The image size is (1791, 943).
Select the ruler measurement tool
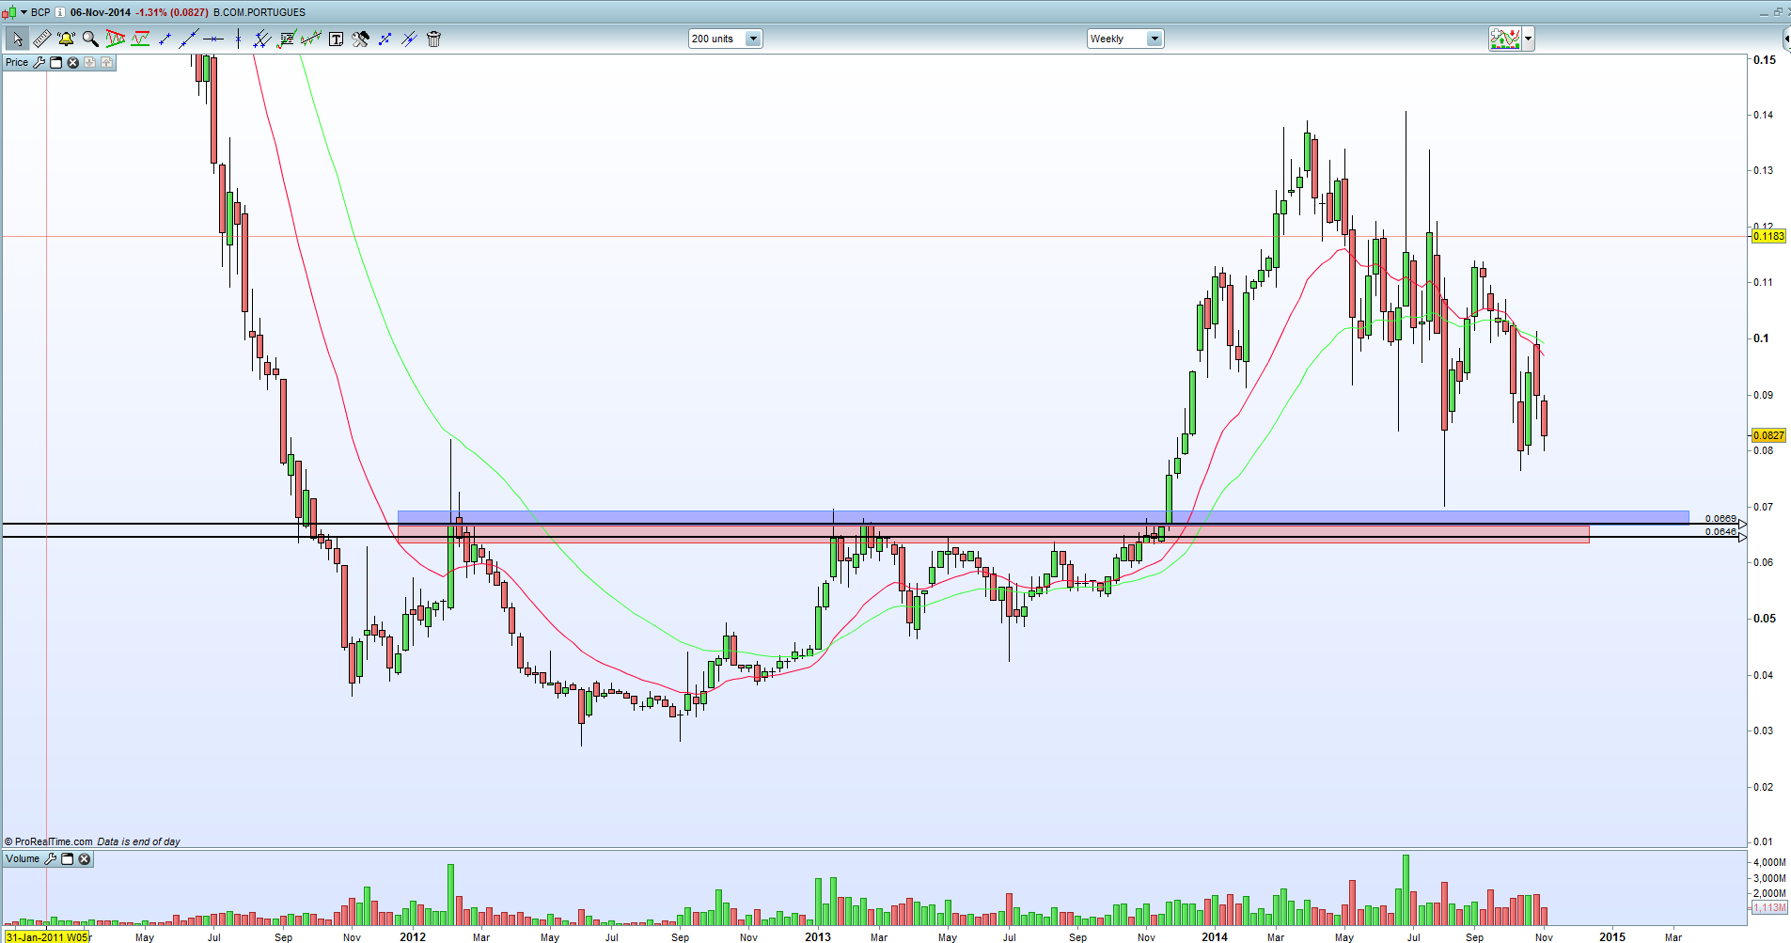[x=41, y=39]
